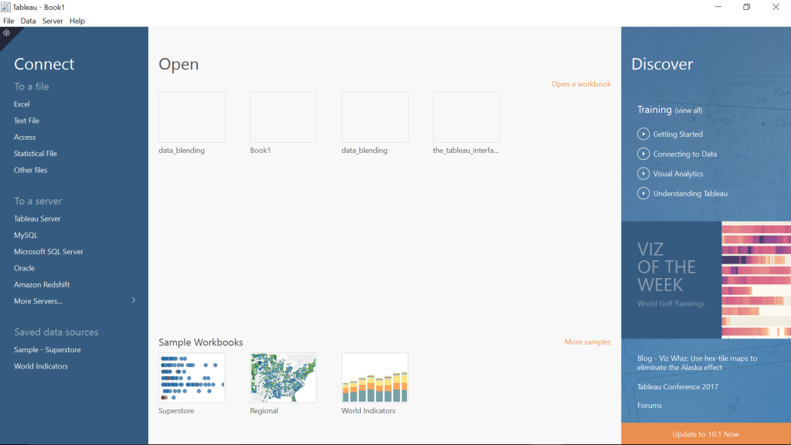Open the data_blending recent workbook thumbnail
The image size is (791, 445).
pos(192,117)
